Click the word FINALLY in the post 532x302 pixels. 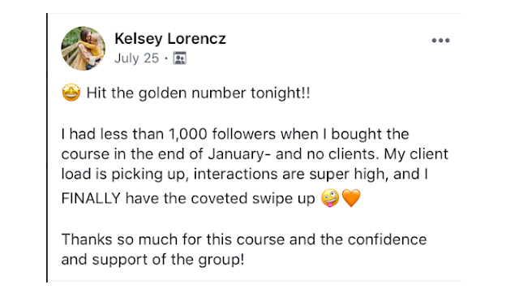point(91,198)
